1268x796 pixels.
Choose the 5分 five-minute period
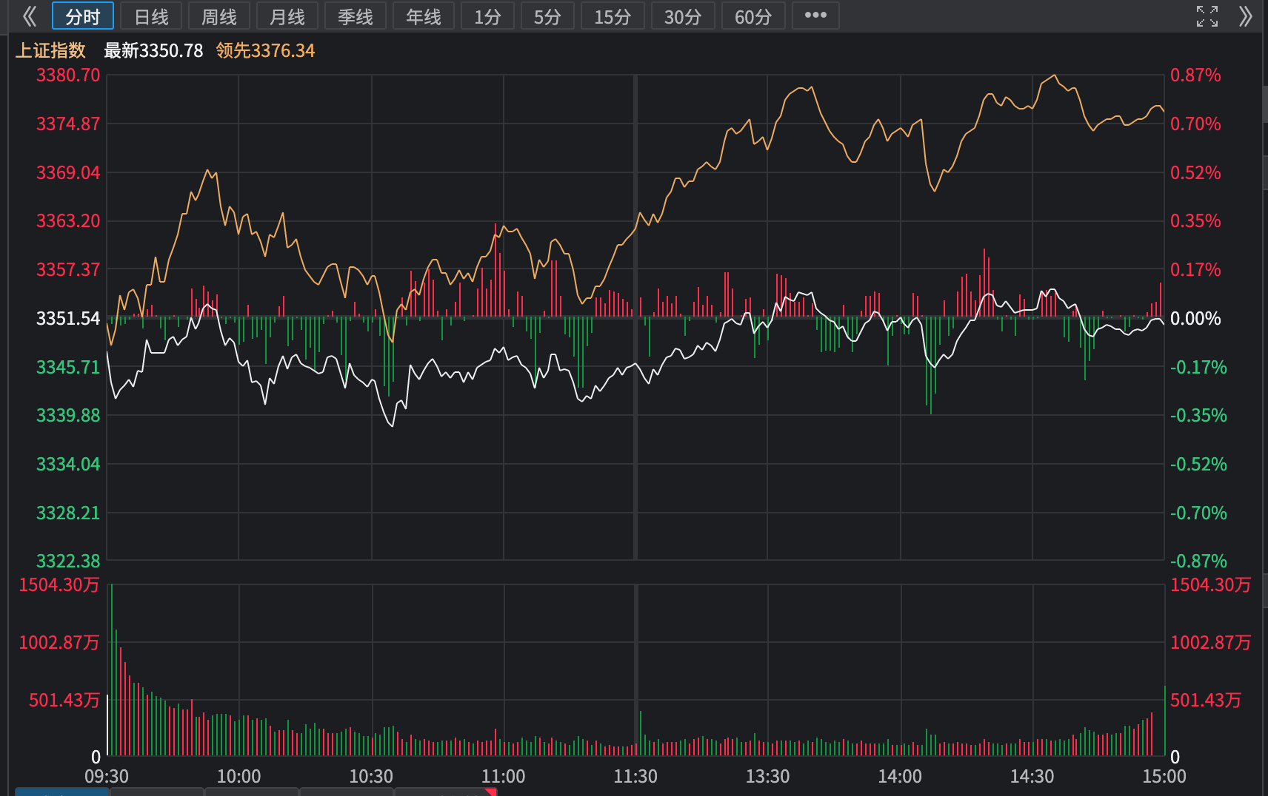click(x=547, y=16)
